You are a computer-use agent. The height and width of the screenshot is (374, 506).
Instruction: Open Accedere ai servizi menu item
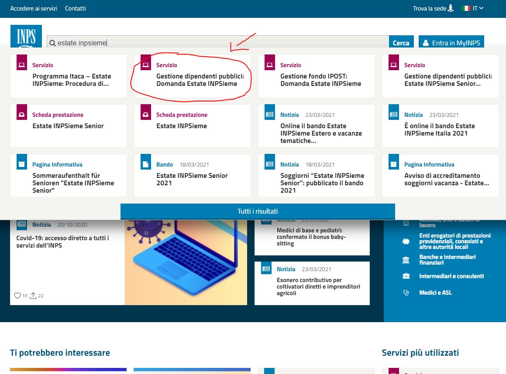[34, 8]
